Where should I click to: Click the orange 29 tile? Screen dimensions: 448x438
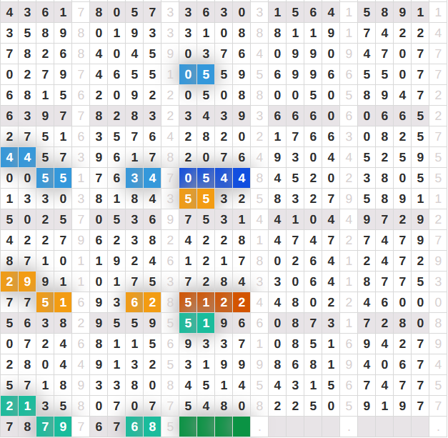[18, 282]
